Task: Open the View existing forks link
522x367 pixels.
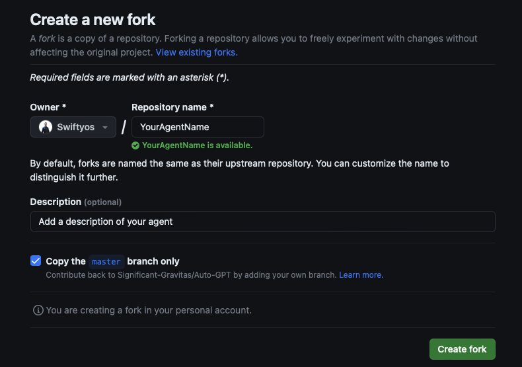Action: coord(196,52)
